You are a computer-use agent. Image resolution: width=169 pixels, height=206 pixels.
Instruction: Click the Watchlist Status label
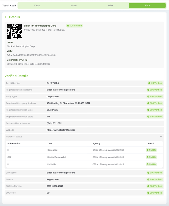pos(14,137)
